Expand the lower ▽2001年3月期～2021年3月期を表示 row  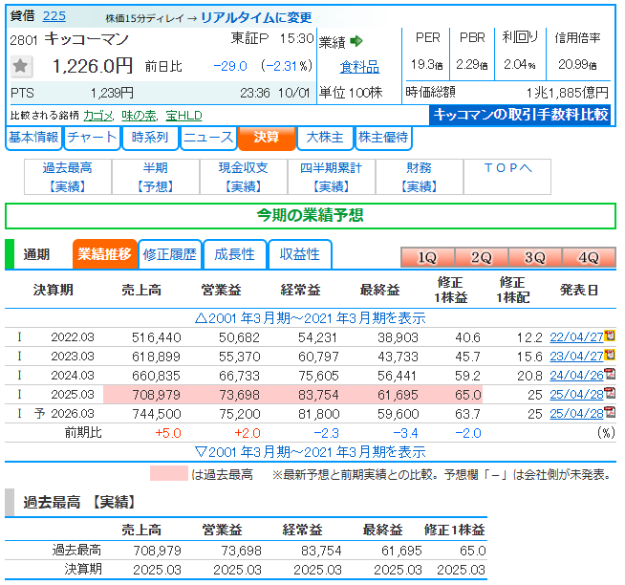tap(311, 451)
